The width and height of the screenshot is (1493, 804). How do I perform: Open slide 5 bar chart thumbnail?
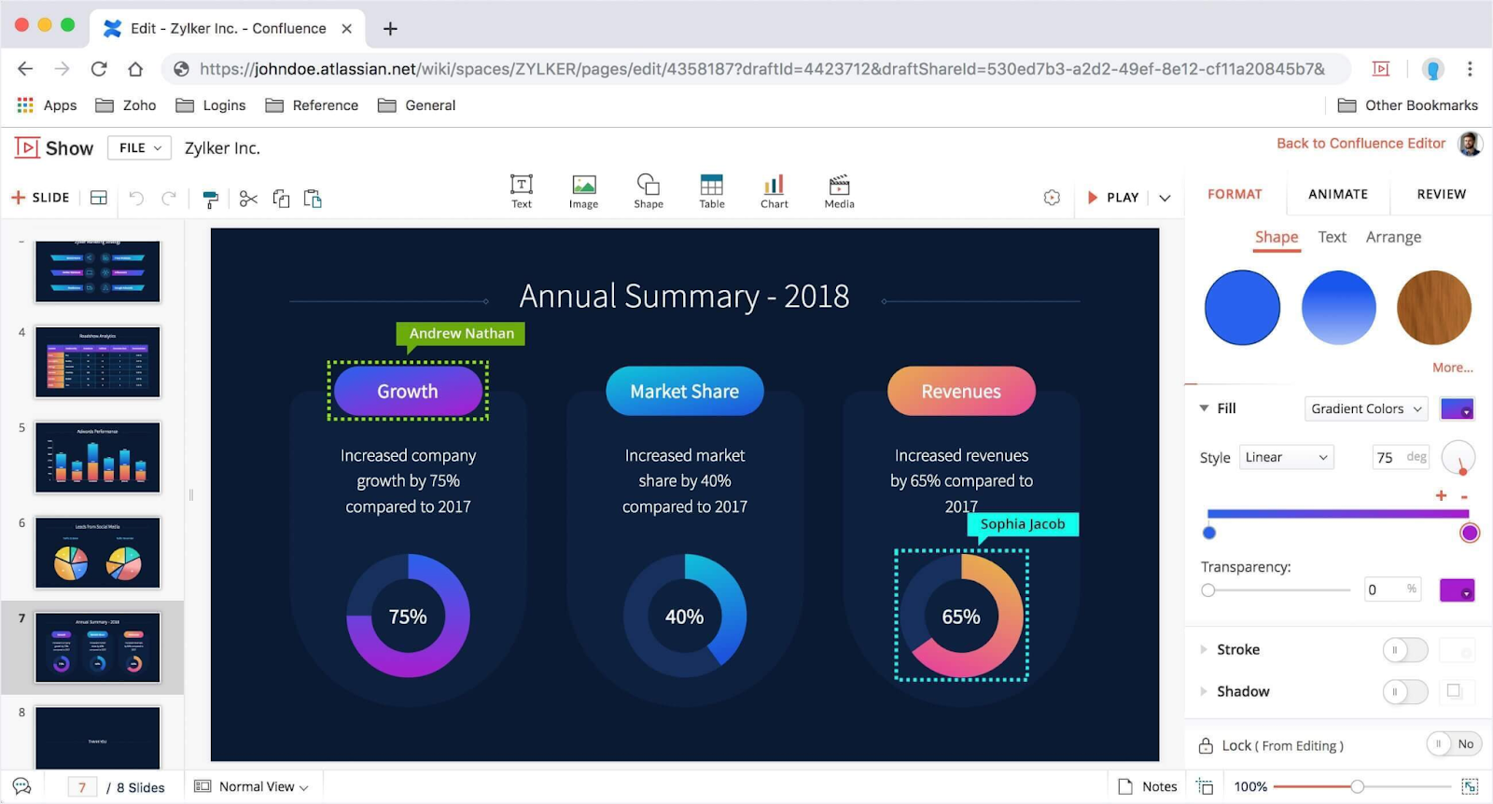[98, 457]
